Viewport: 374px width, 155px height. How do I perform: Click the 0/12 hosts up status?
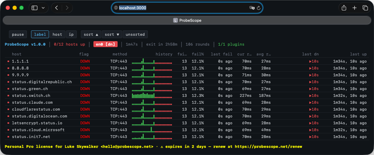tap(69, 44)
